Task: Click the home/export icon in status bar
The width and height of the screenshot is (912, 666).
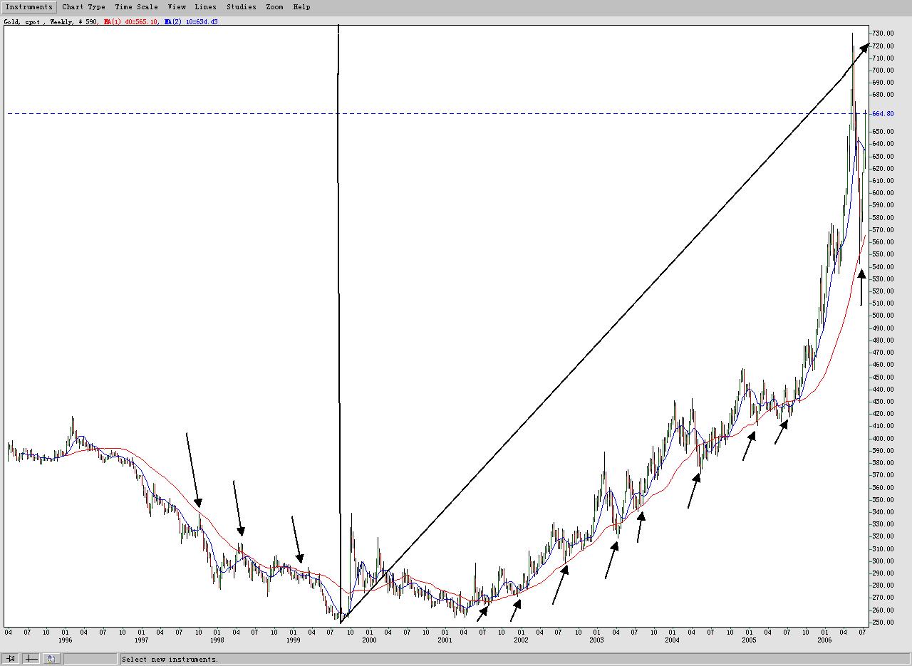Action: 51,659
